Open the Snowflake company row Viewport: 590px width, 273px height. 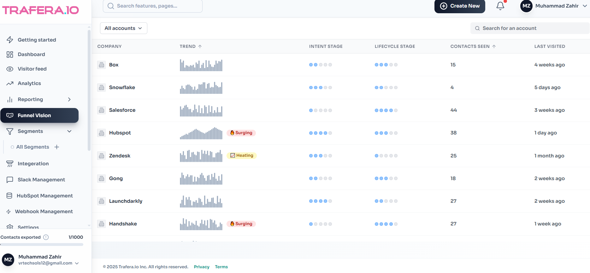(x=341, y=88)
